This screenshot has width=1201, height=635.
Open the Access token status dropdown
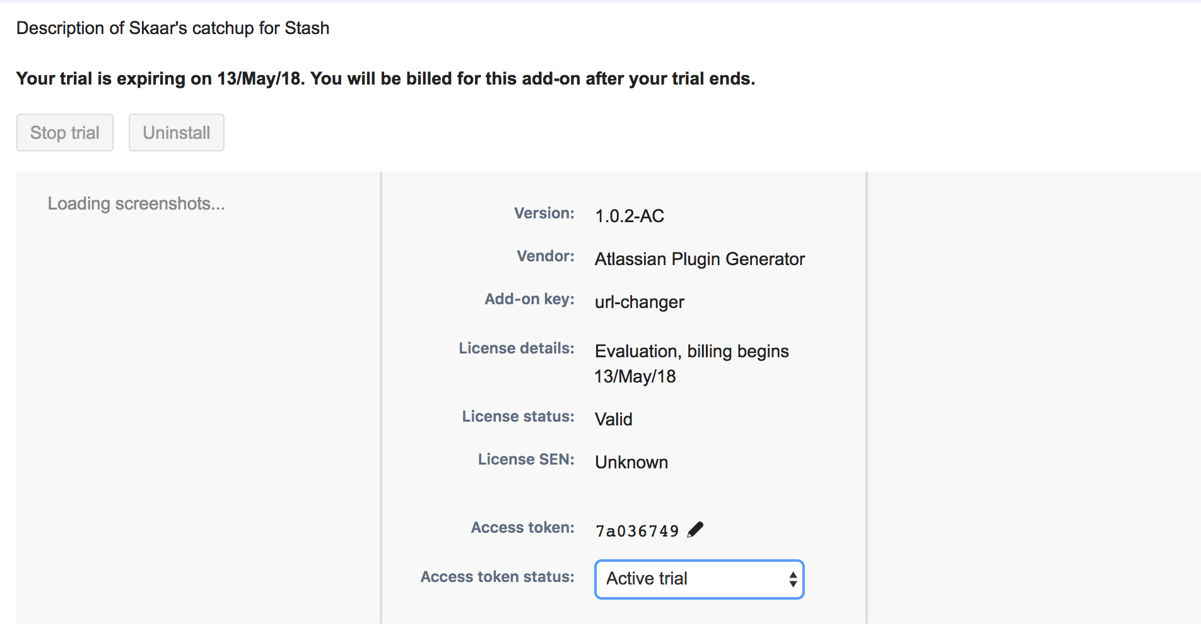(698, 579)
